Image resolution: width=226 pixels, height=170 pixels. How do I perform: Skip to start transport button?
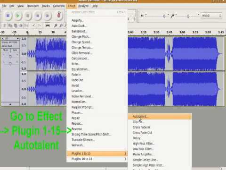coord(38,16)
